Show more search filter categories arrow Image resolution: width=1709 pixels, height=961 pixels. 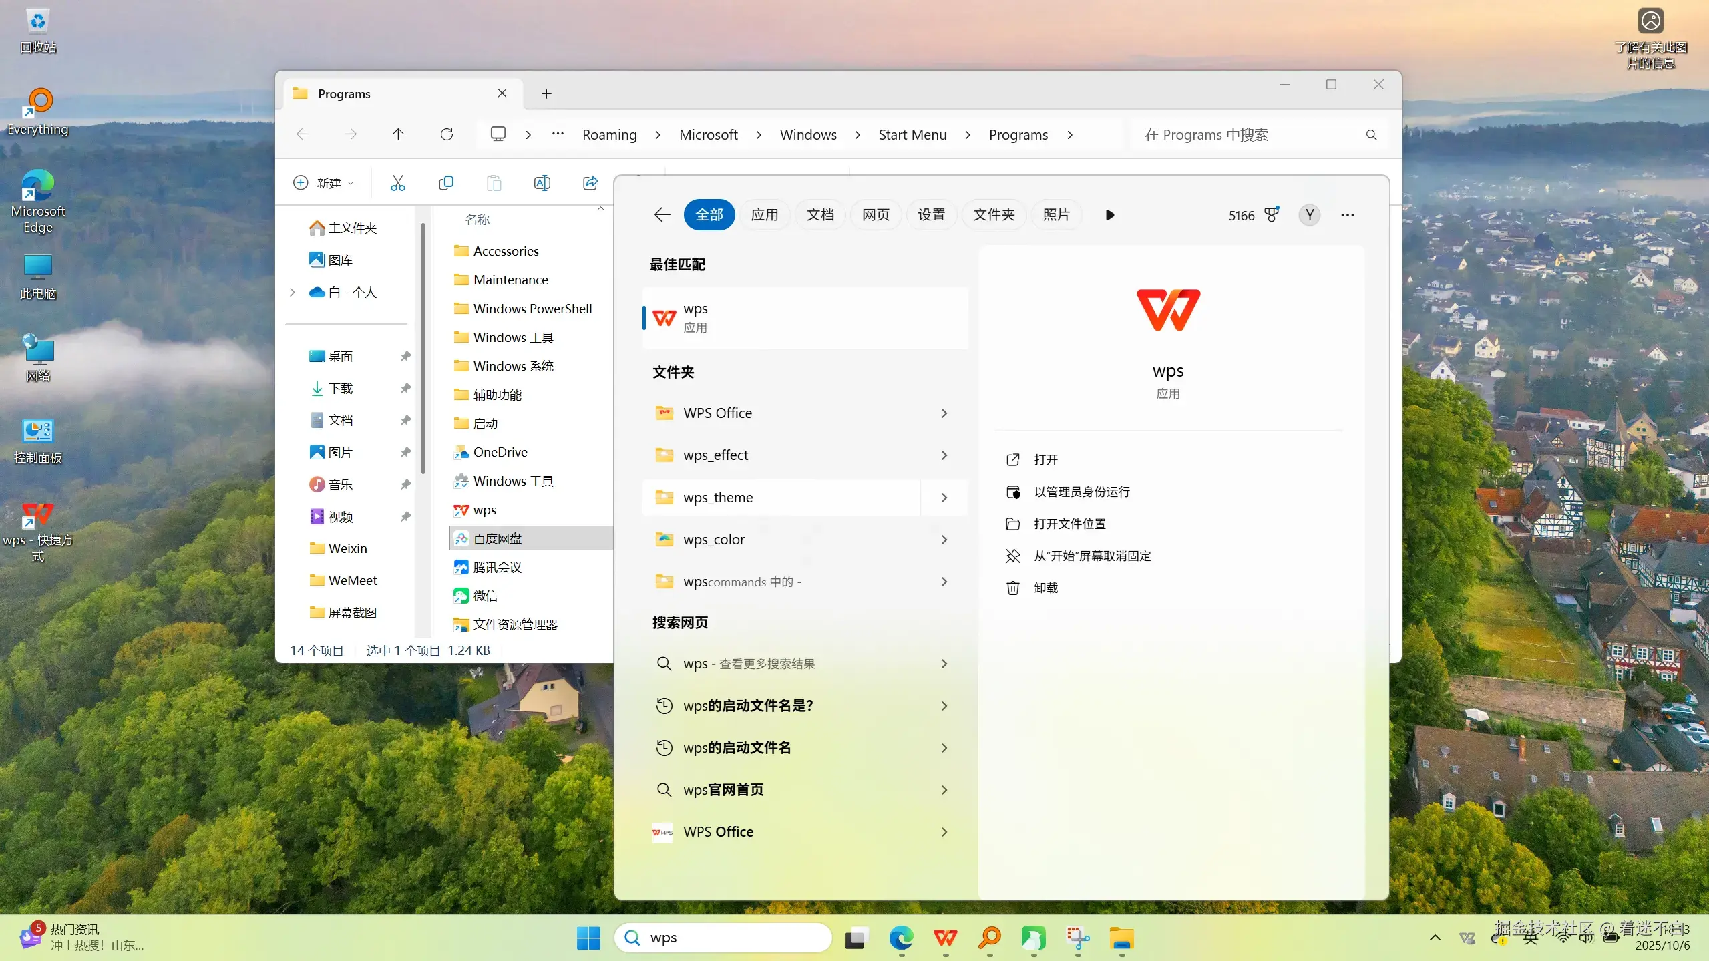click(1109, 215)
